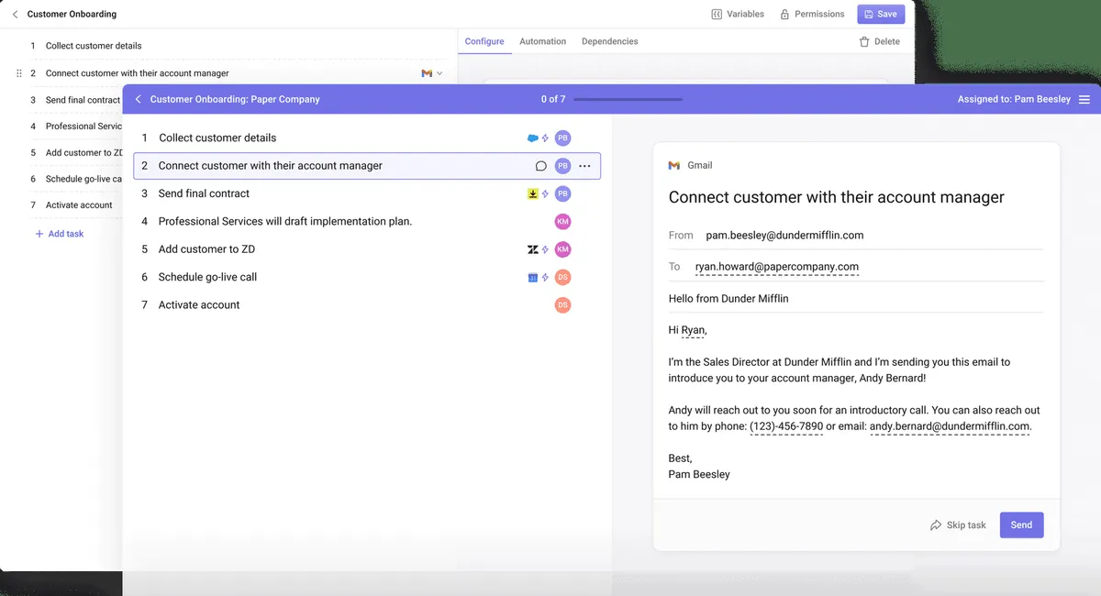This screenshot has height=596, width=1101.
Task: Switch to the Automation tab
Action: click(x=542, y=41)
